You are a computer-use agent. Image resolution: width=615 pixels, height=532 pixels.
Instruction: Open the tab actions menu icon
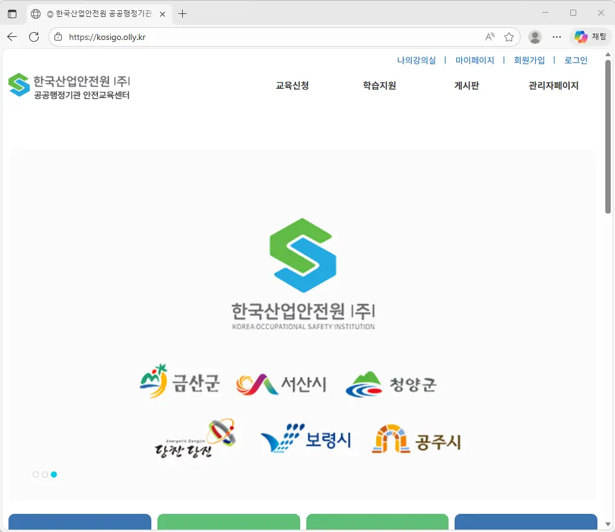12,13
